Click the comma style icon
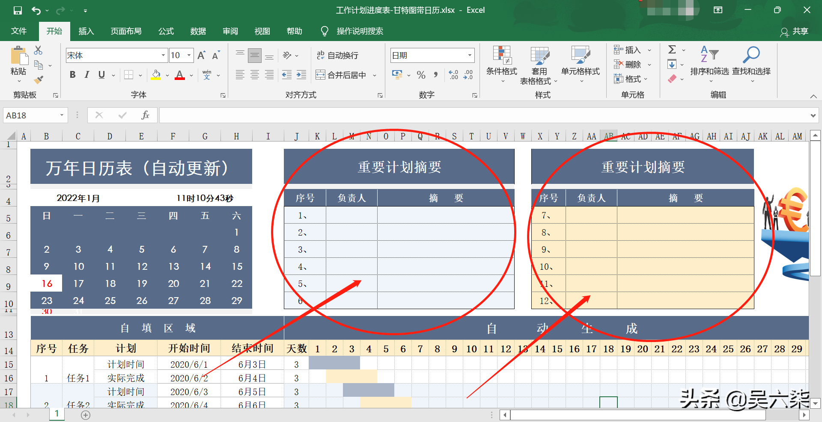Screen dimensions: 822x422 pos(436,75)
